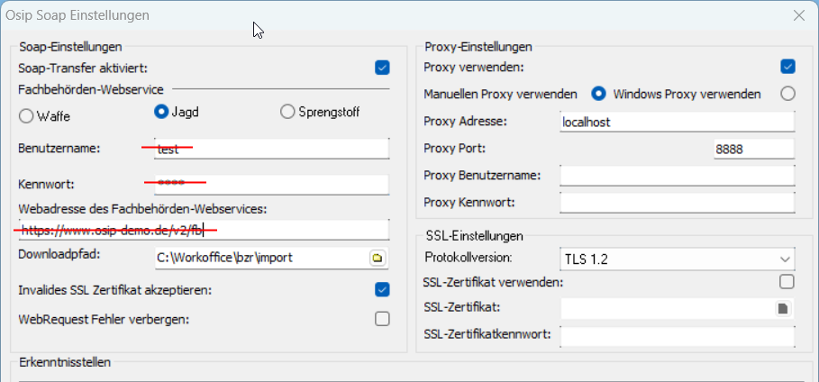Open the Protokollversion TLS 1.2 dropdown

(677, 259)
